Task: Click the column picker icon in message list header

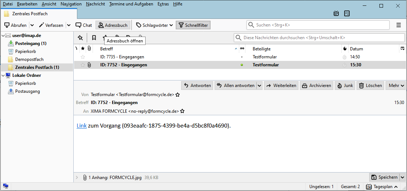Action: coord(402,49)
